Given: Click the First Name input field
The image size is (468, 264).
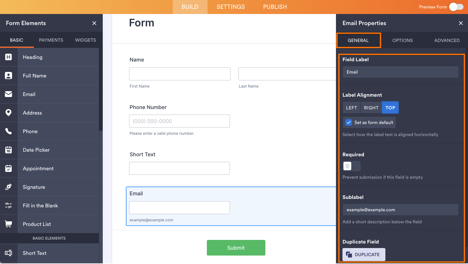Looking at the screenshot, I should click(x=180, y=74).
